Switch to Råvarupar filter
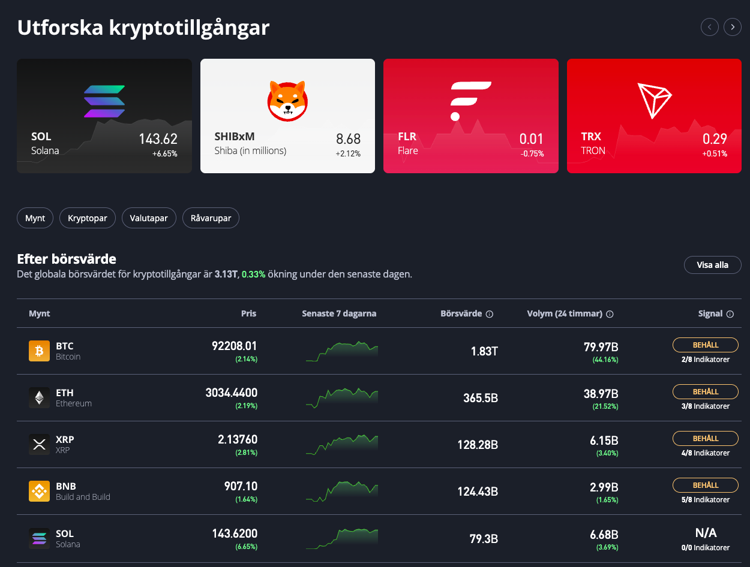The width and height of the screenshot is (750, 567). click(211, 218)
